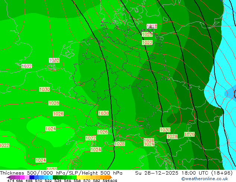Click legend value 522

tap(48, 181)
